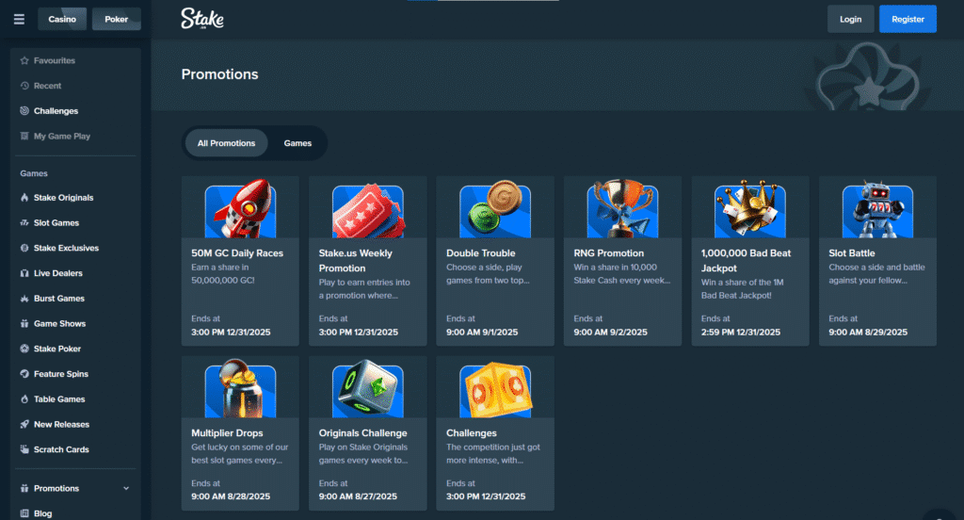Click the Scratch Cards icon
Image resolution: width=964 pixels, height=520 pixels.
point(24,450)
